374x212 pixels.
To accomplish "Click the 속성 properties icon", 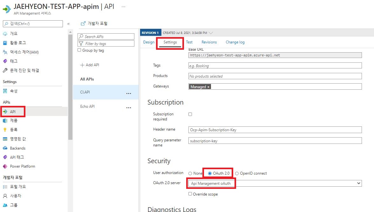I will pos(5,91).
